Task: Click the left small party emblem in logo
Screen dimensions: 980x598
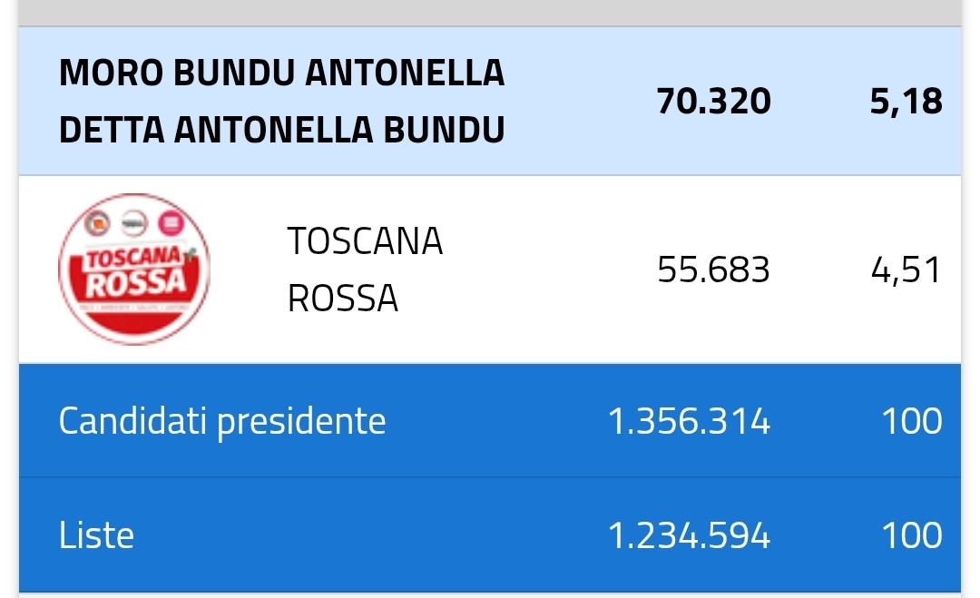Action: (x=95, y=221)
